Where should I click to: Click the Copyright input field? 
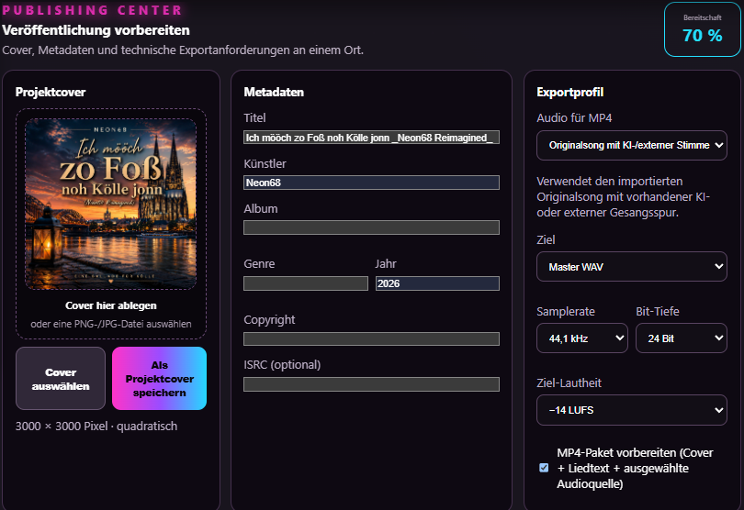tap(371, 338)
